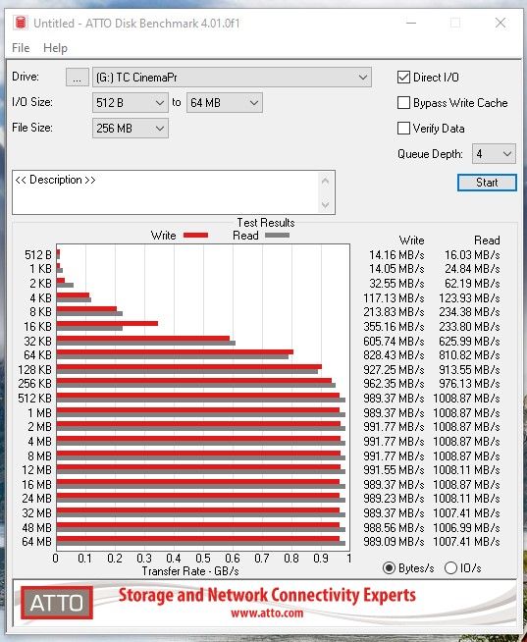Click the Test Results heading
Viewport: 527px width, 642px height.
pos(266,222)
